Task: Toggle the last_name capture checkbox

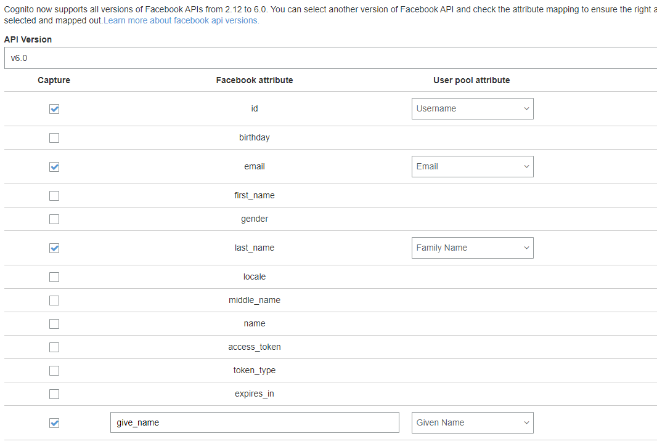Action: pyautogui.click(x=54, y=248)
